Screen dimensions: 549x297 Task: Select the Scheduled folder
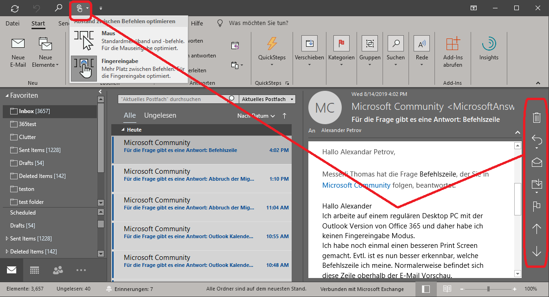(23, 213)
